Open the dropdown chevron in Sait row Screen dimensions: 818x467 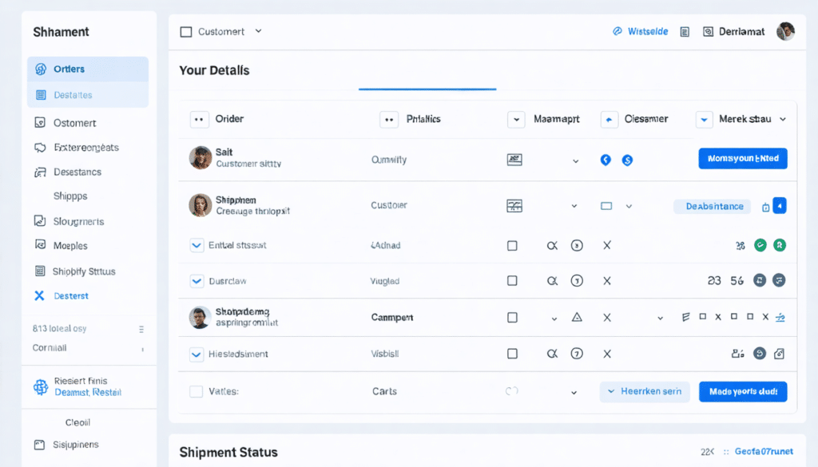(575, 161)
